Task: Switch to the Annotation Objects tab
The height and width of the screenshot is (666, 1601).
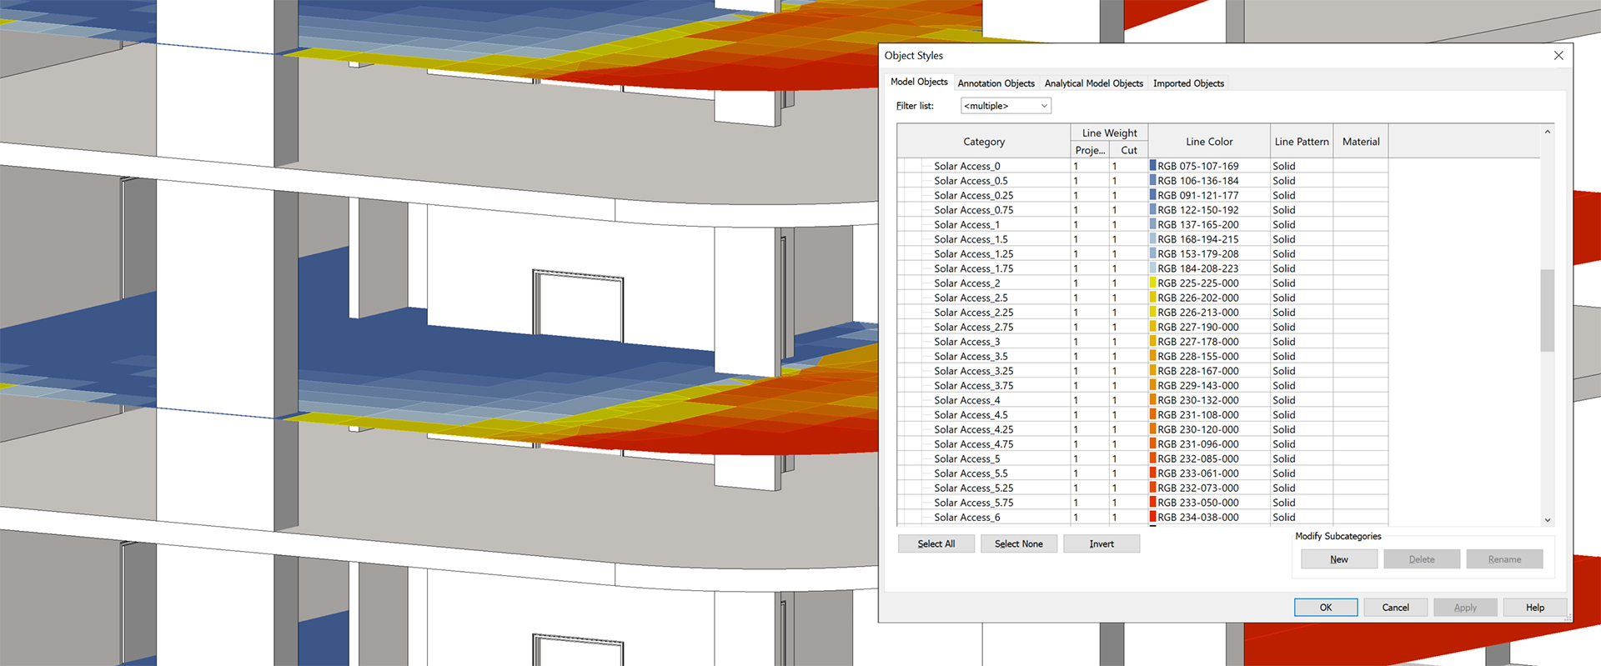Action: (x=996, y=83)
